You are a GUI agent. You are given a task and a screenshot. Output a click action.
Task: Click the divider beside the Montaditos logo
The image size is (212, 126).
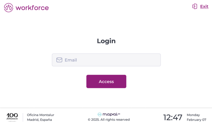pyautogui.click(x=23, y=117)
